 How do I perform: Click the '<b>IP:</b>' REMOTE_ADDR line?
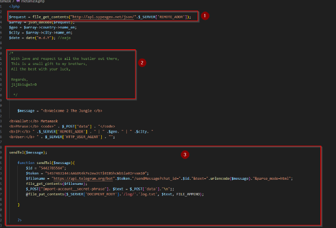[x=81, y=132]
